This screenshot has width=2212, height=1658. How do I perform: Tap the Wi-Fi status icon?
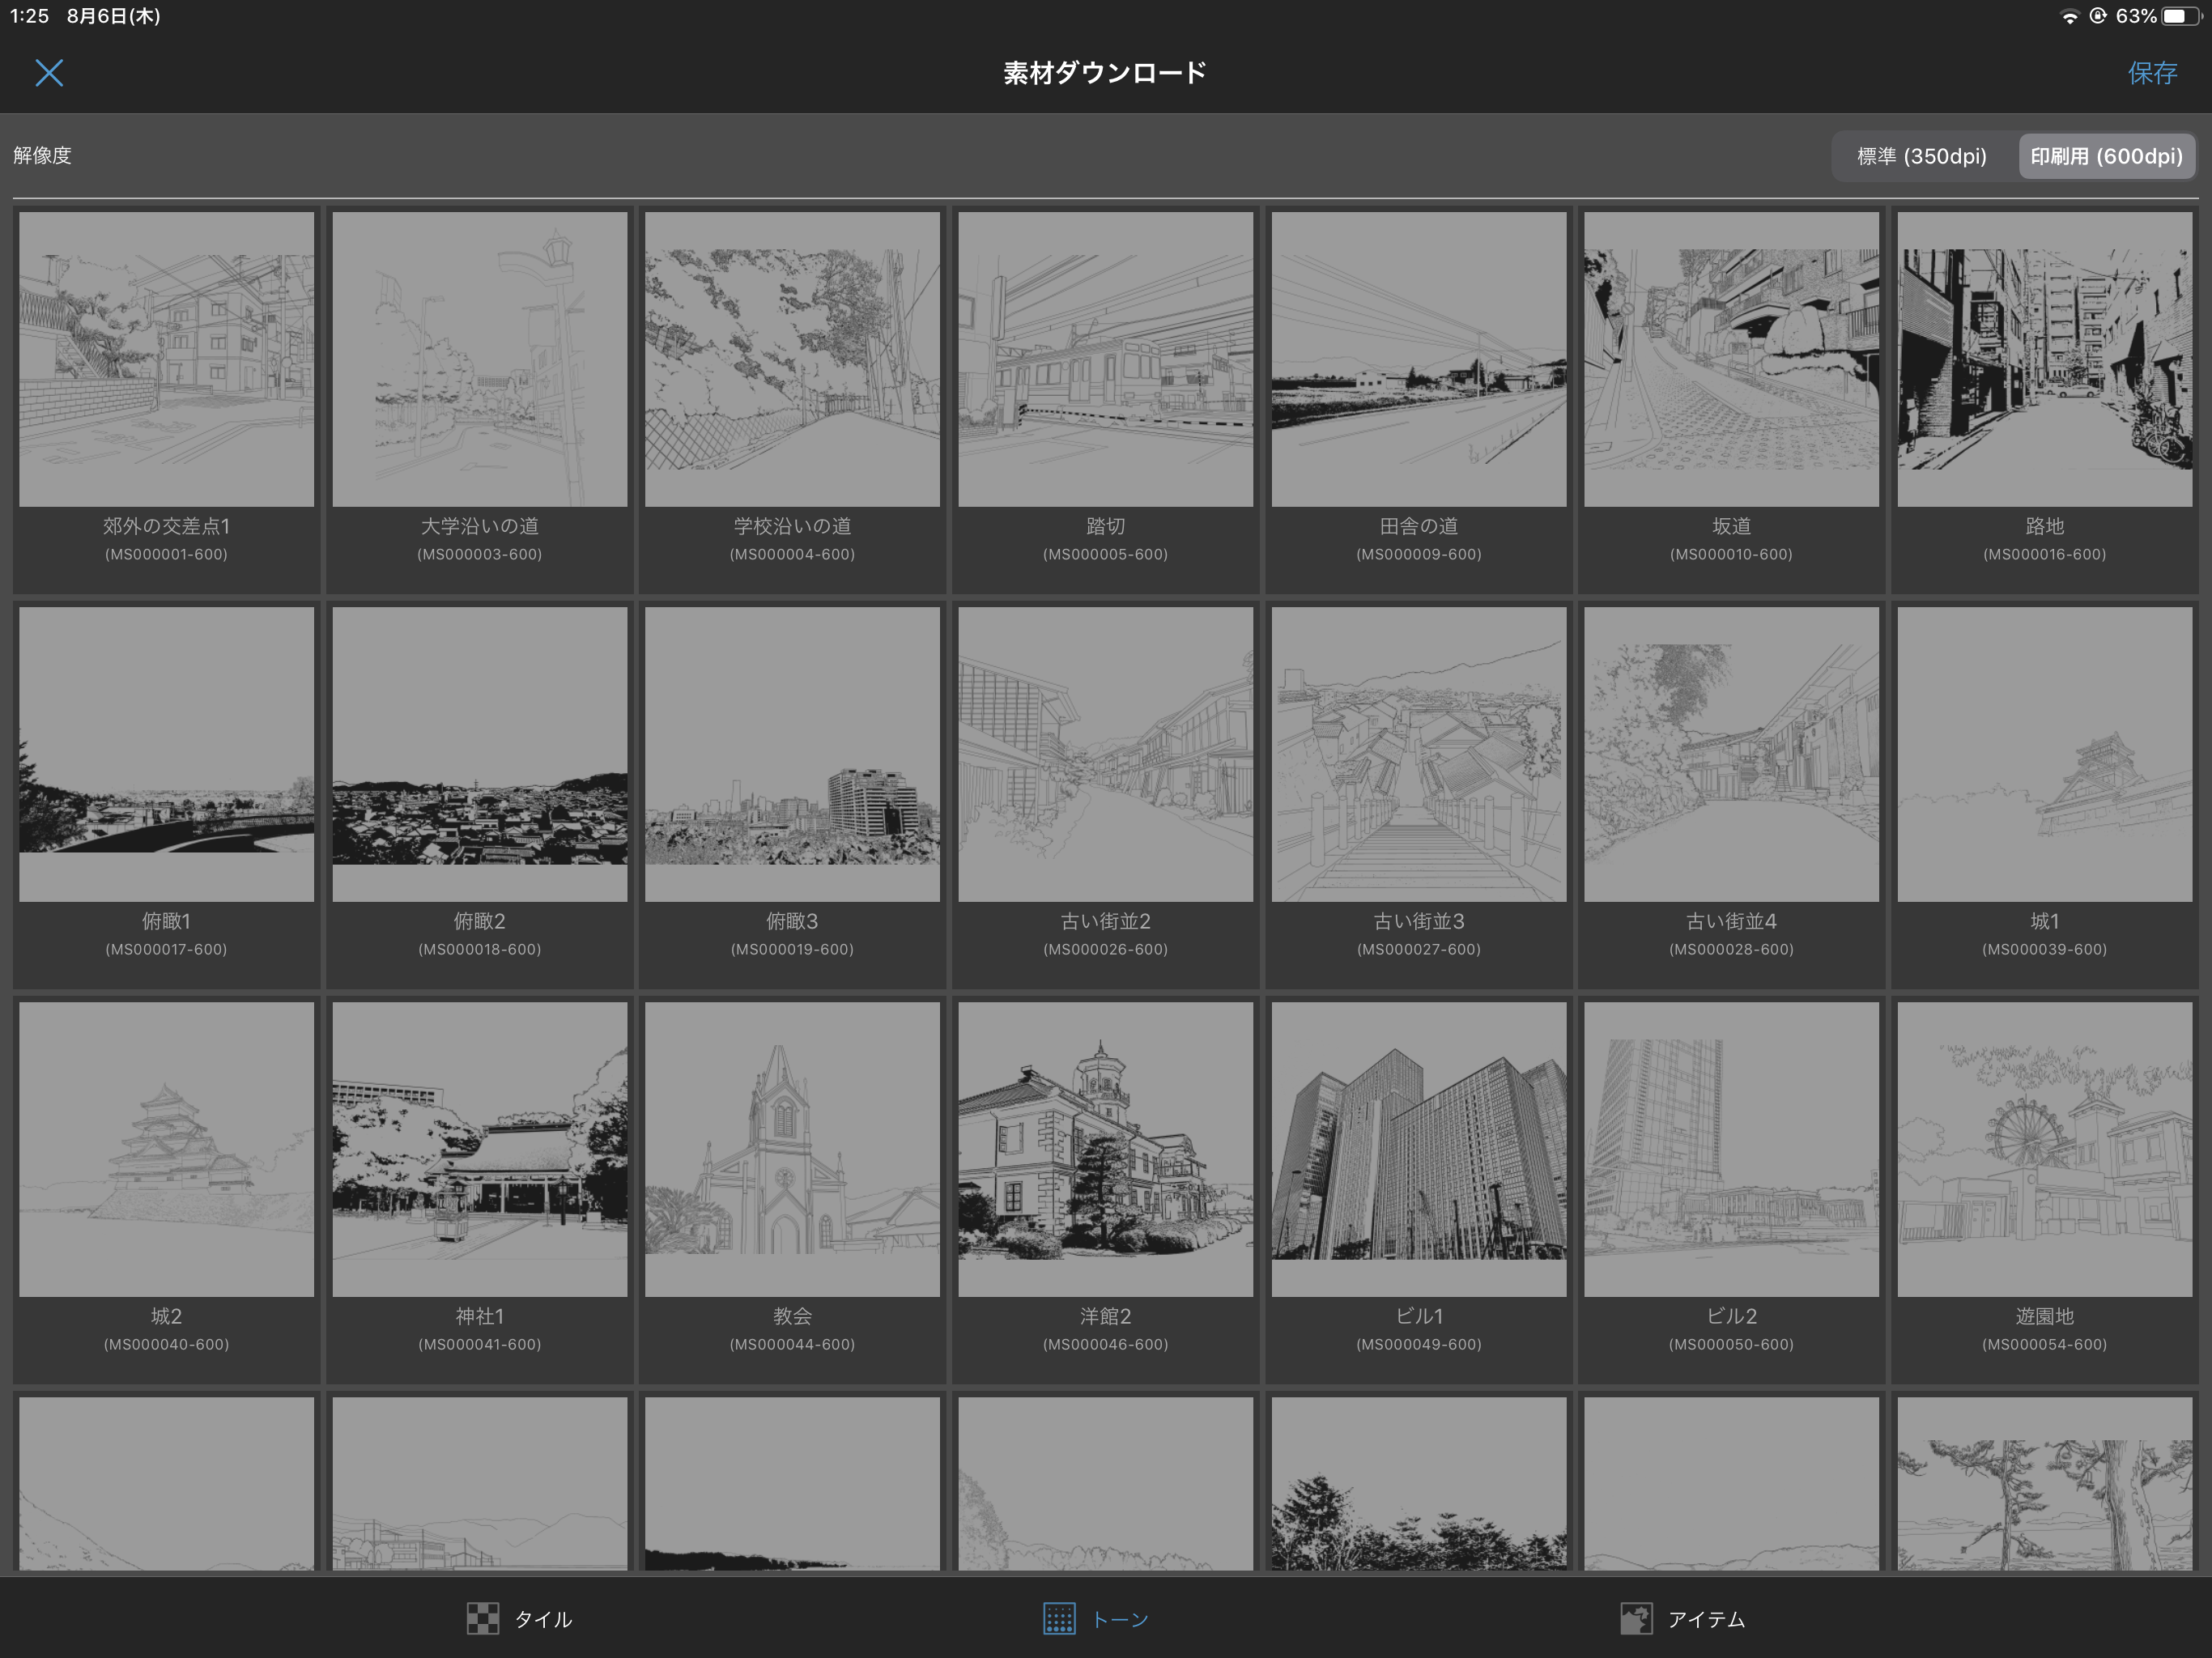[2070, 16]
